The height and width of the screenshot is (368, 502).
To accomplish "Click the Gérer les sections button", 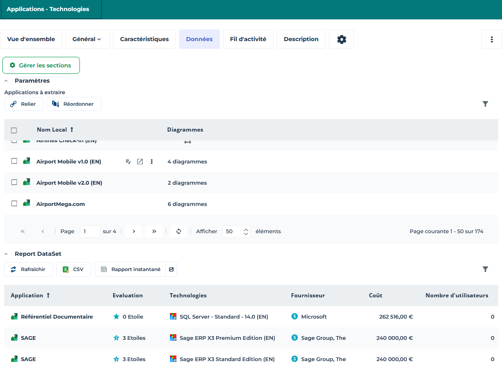I will click(41, 66).
